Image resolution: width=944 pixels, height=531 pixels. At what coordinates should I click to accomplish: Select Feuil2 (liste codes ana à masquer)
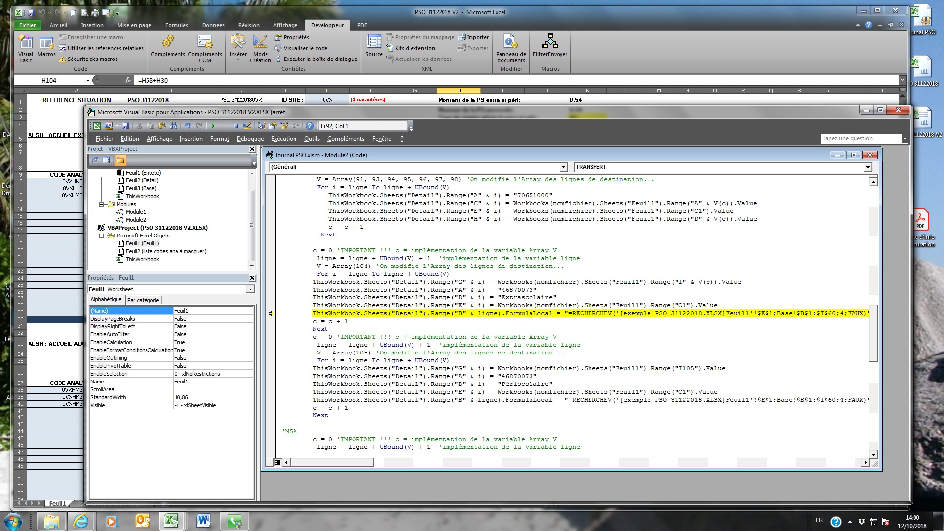tap(166, 251)
